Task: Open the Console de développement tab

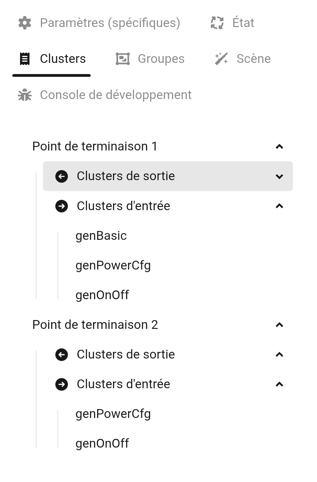Action: tap(116, 95)
